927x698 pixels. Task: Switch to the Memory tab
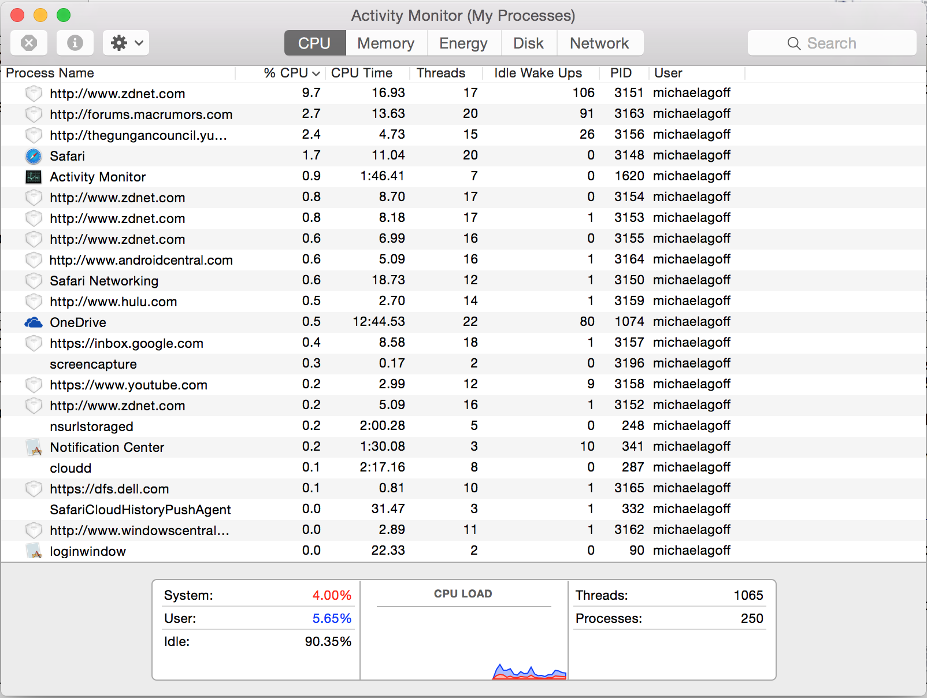point(386,43)
